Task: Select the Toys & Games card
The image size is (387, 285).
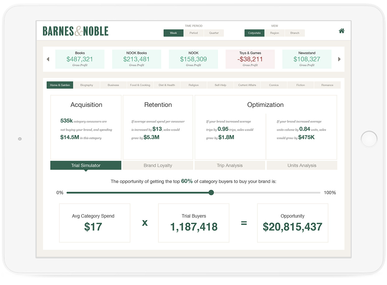Action: click(250, 59)
